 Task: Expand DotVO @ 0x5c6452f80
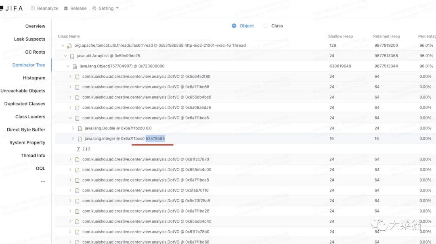pos(70,76)
